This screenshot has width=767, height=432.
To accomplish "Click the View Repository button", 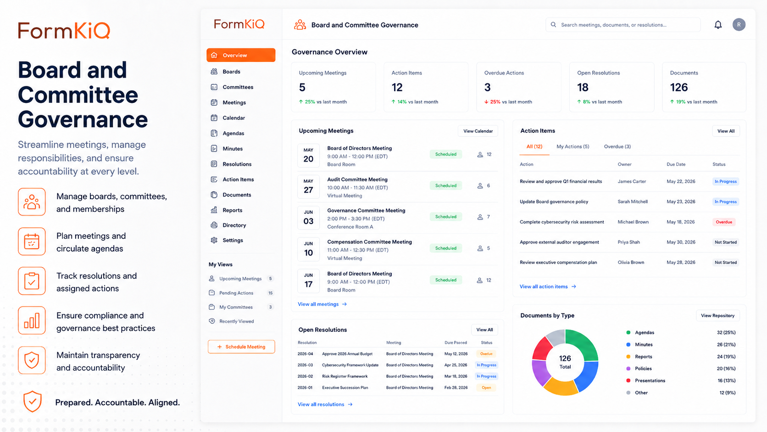I will 717,315.
